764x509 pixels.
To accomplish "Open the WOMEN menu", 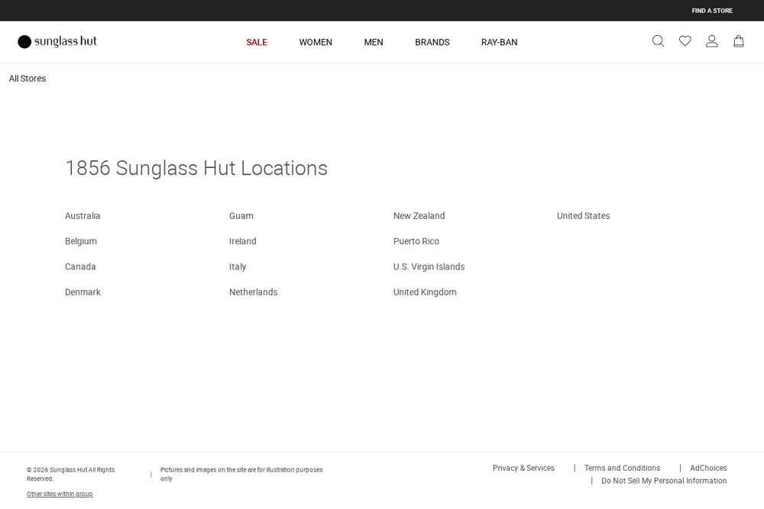I will pyautogui.click(x=316, y=42).
